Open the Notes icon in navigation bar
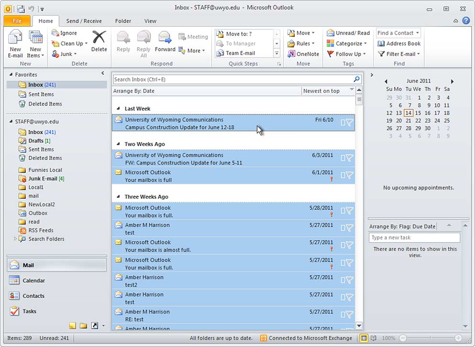This screenshot has width=475, height=347. [x=72, y=326]
